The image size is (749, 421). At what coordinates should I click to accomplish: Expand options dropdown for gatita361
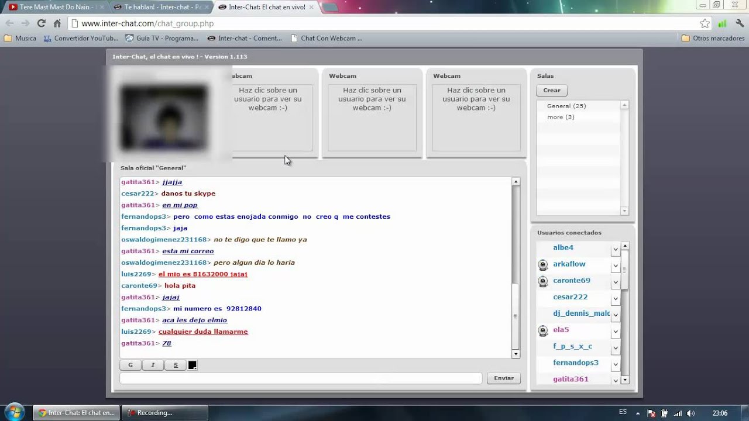click(x=615, y=380)
